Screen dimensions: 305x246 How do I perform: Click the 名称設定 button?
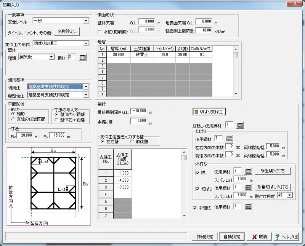point(67,31)
